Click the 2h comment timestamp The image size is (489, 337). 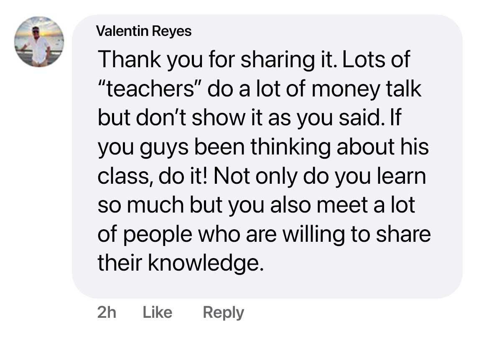[x=107, y=313]
